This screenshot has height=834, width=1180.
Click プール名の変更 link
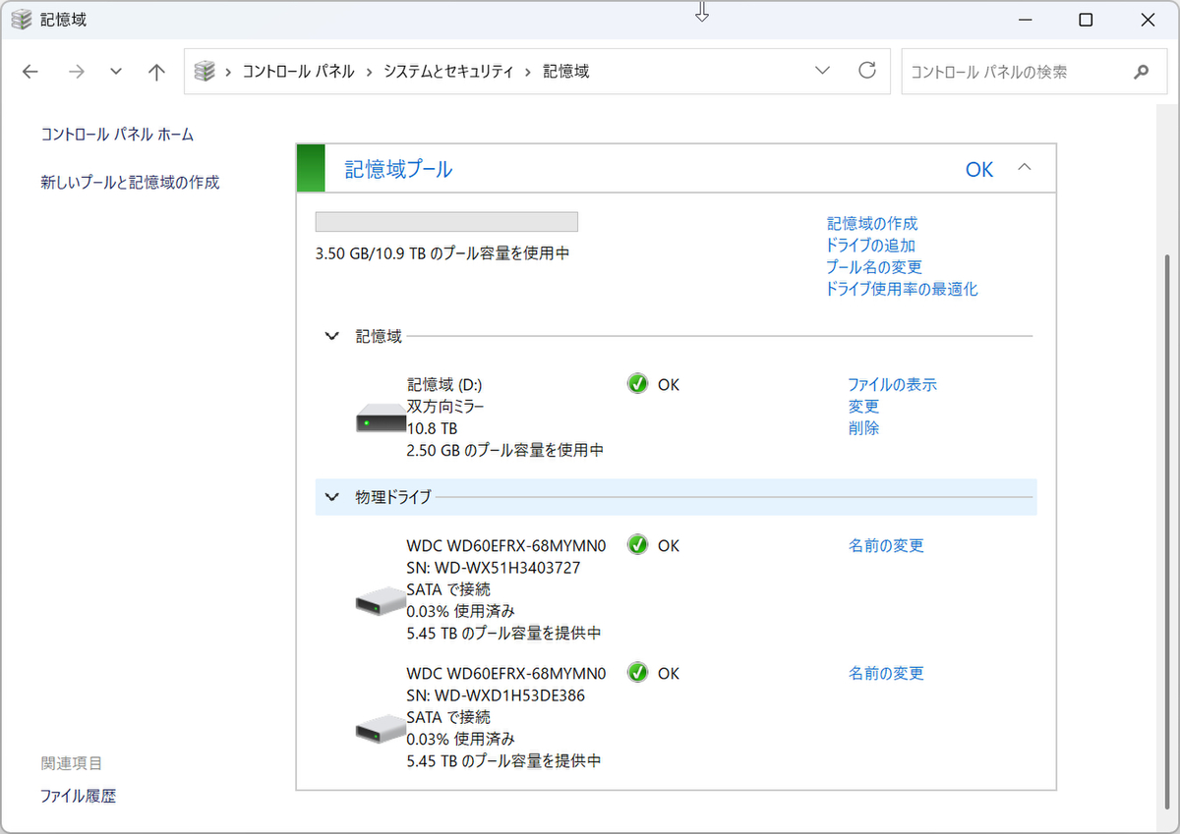(x=874, y=267)
